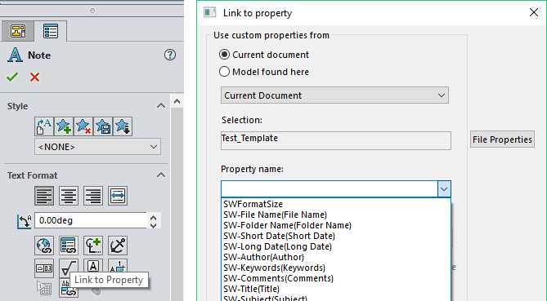Click the Insert Hyperlink globe icon
Viewport: 547px width, 301px height.
coord(44,246)
